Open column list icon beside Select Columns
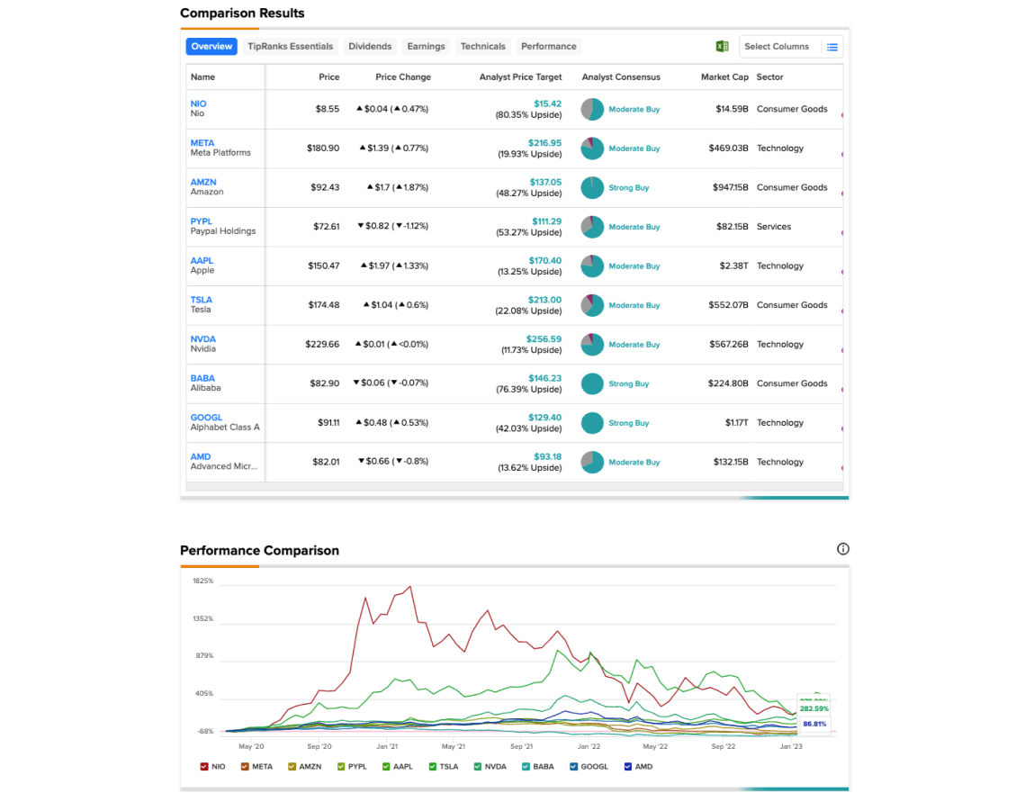The width and height of the screenshot is (1034, 793). tap(832, 47)
